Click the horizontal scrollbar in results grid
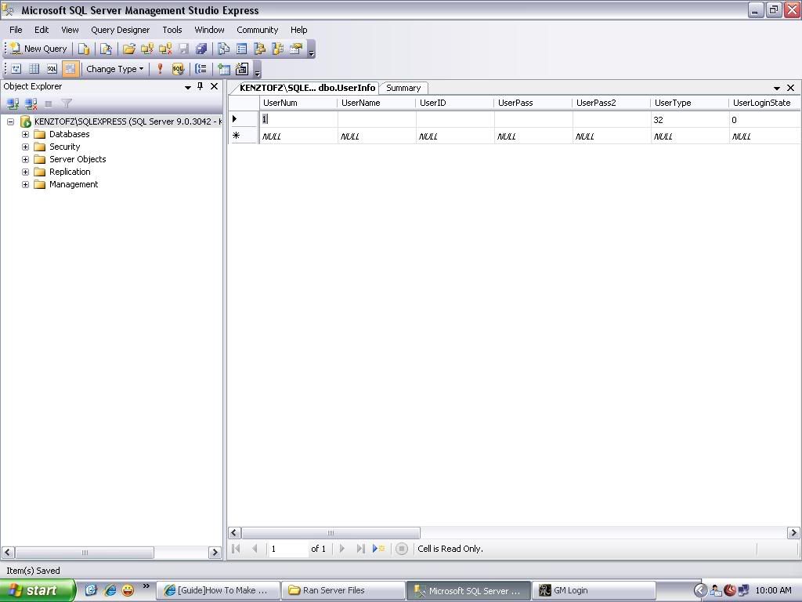802x602 pixels. (x=330, y=533)
